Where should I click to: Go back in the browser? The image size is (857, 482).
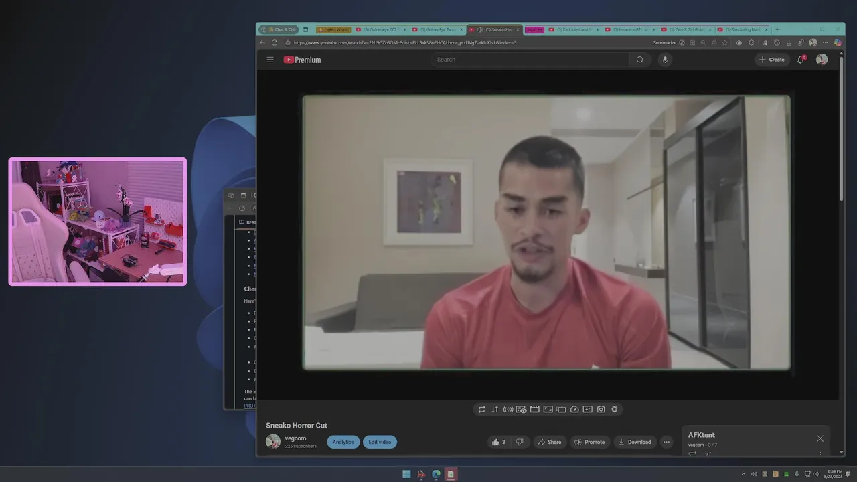pos(262,42)
